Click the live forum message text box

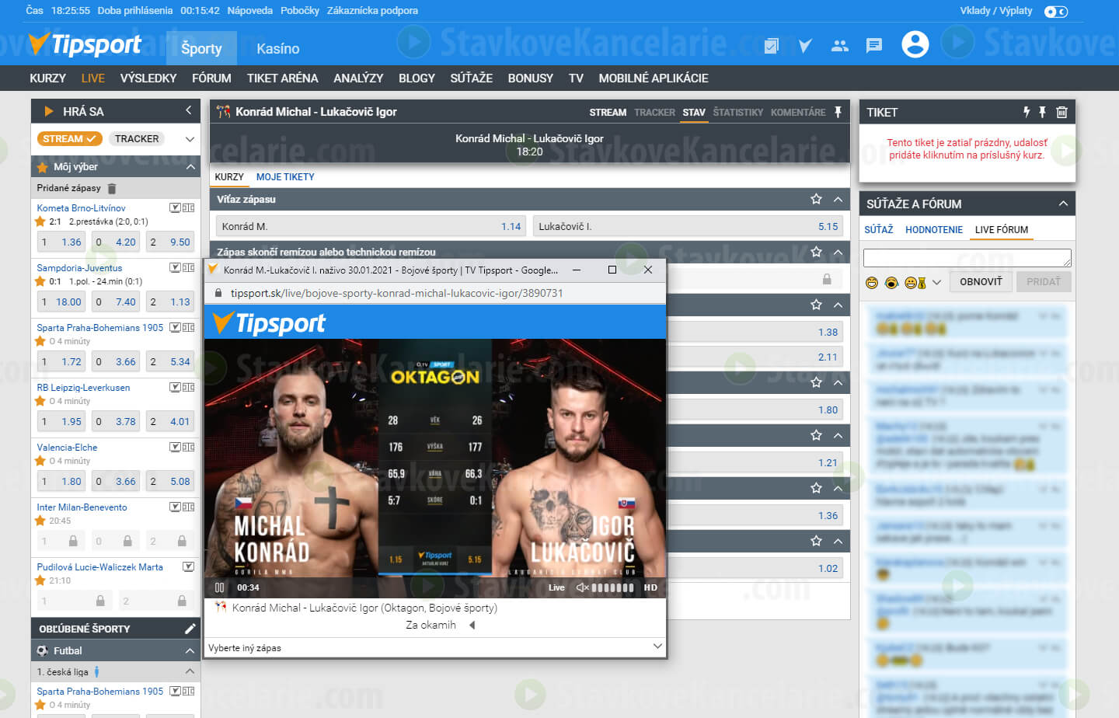967,257
